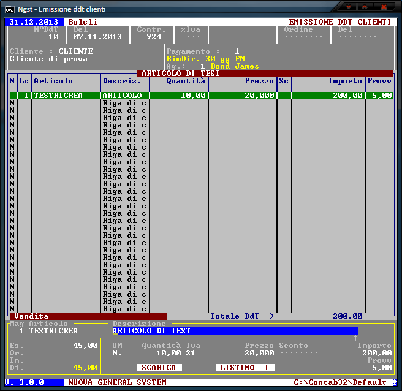Click the Quantità column header
The image size is (402, 391).
186,81
